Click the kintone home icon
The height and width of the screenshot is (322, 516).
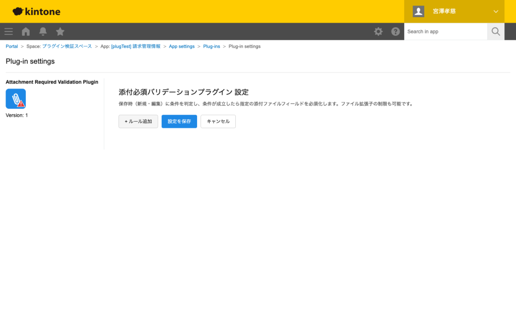25,31
